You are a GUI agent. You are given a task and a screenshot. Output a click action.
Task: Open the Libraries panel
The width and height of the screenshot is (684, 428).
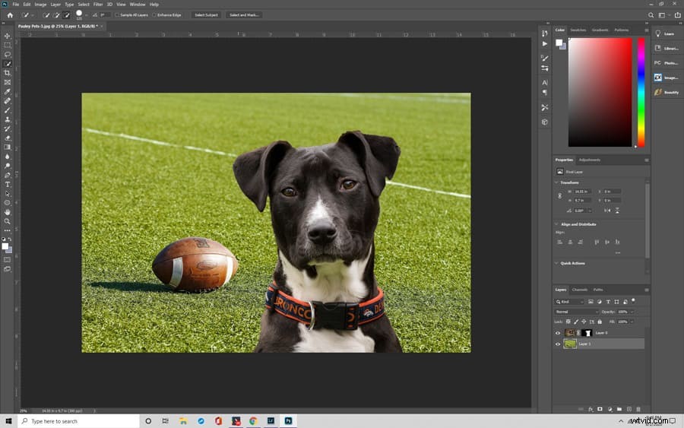click(x=666, y=48)
